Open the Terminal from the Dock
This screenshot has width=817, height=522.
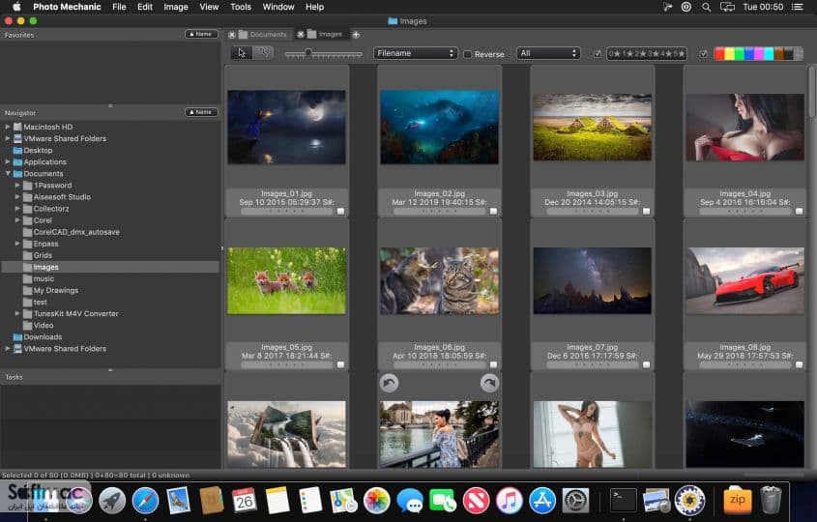point(624,500)
